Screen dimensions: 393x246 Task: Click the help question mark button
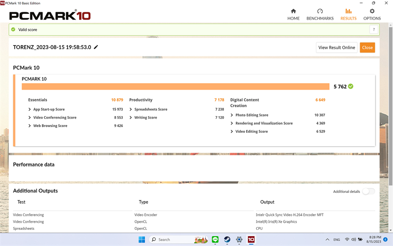374,30
